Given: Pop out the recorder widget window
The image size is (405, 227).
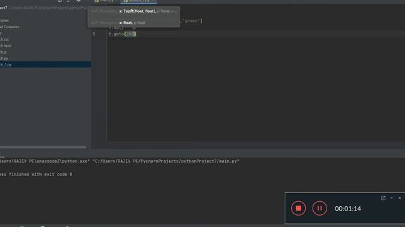Looking at the screenshot, I should tap(383, 198).
